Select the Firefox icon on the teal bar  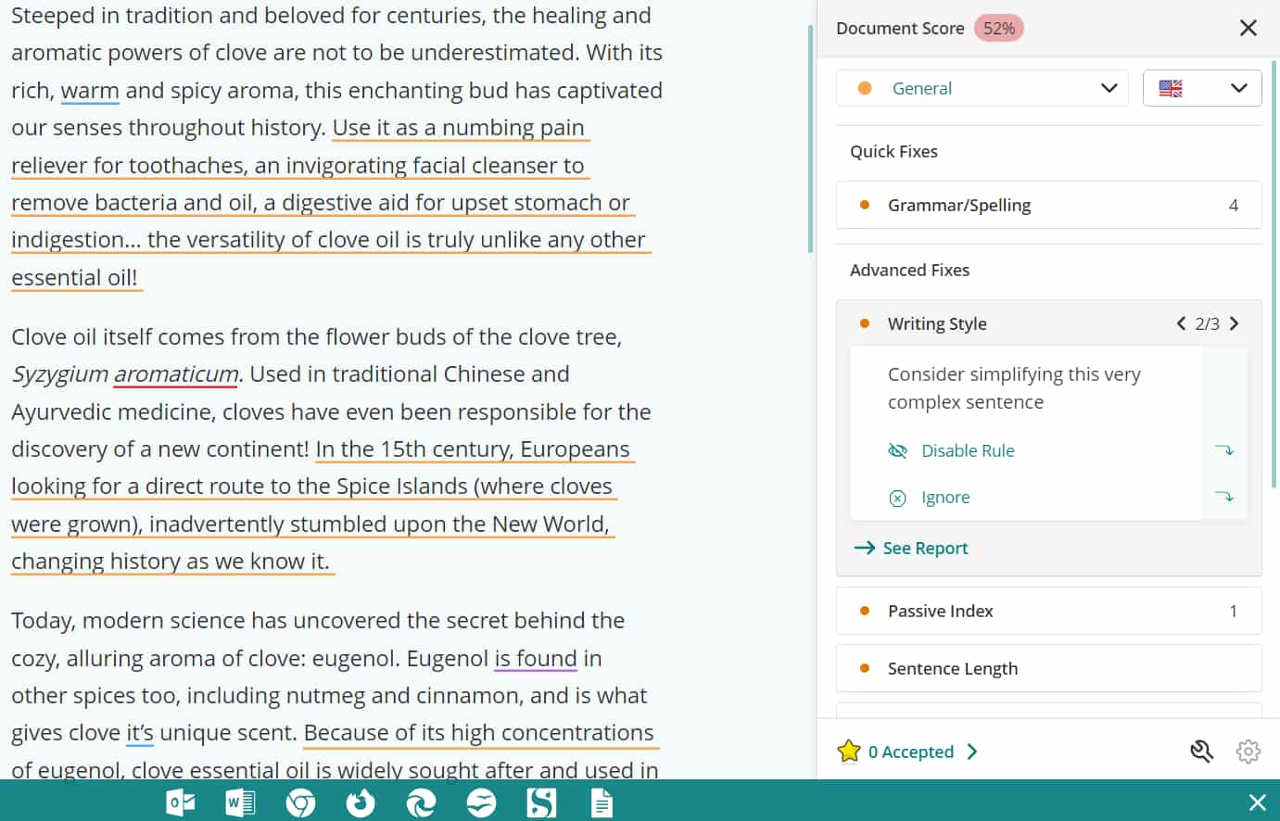[361, 802]
